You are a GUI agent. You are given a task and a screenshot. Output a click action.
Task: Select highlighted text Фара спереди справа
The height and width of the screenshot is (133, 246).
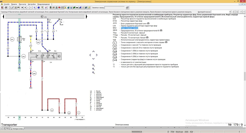tap(129, 28)
